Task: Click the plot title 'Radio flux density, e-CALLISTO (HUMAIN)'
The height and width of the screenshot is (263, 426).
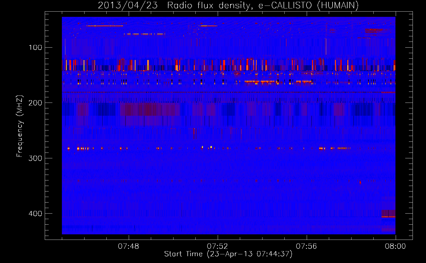Action: pos(263,5)
